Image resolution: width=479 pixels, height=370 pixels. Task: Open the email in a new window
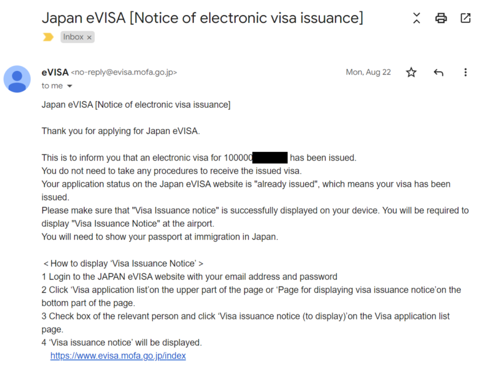click(465, 18)
